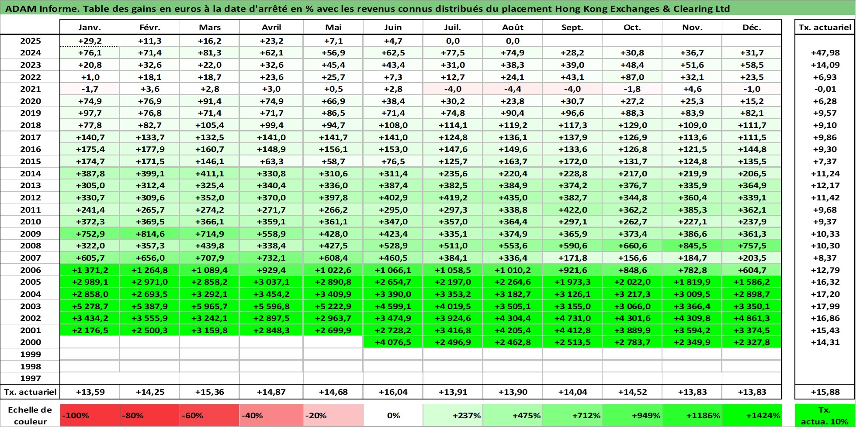Select cell +29,2 for Janv. 2025

coord(90,41)
